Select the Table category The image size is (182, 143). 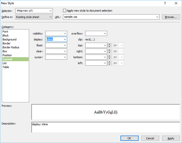pyautogui.click(x=6, y=67)
